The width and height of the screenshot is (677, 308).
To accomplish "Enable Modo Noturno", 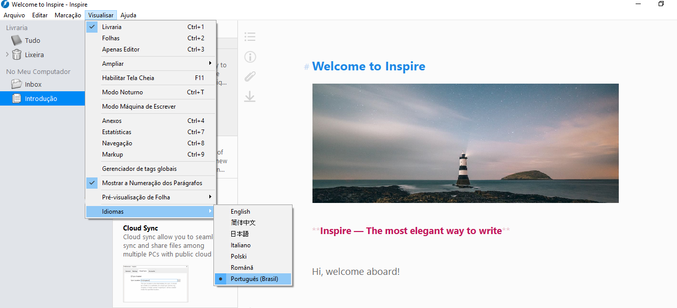I will tap(151, 92).
